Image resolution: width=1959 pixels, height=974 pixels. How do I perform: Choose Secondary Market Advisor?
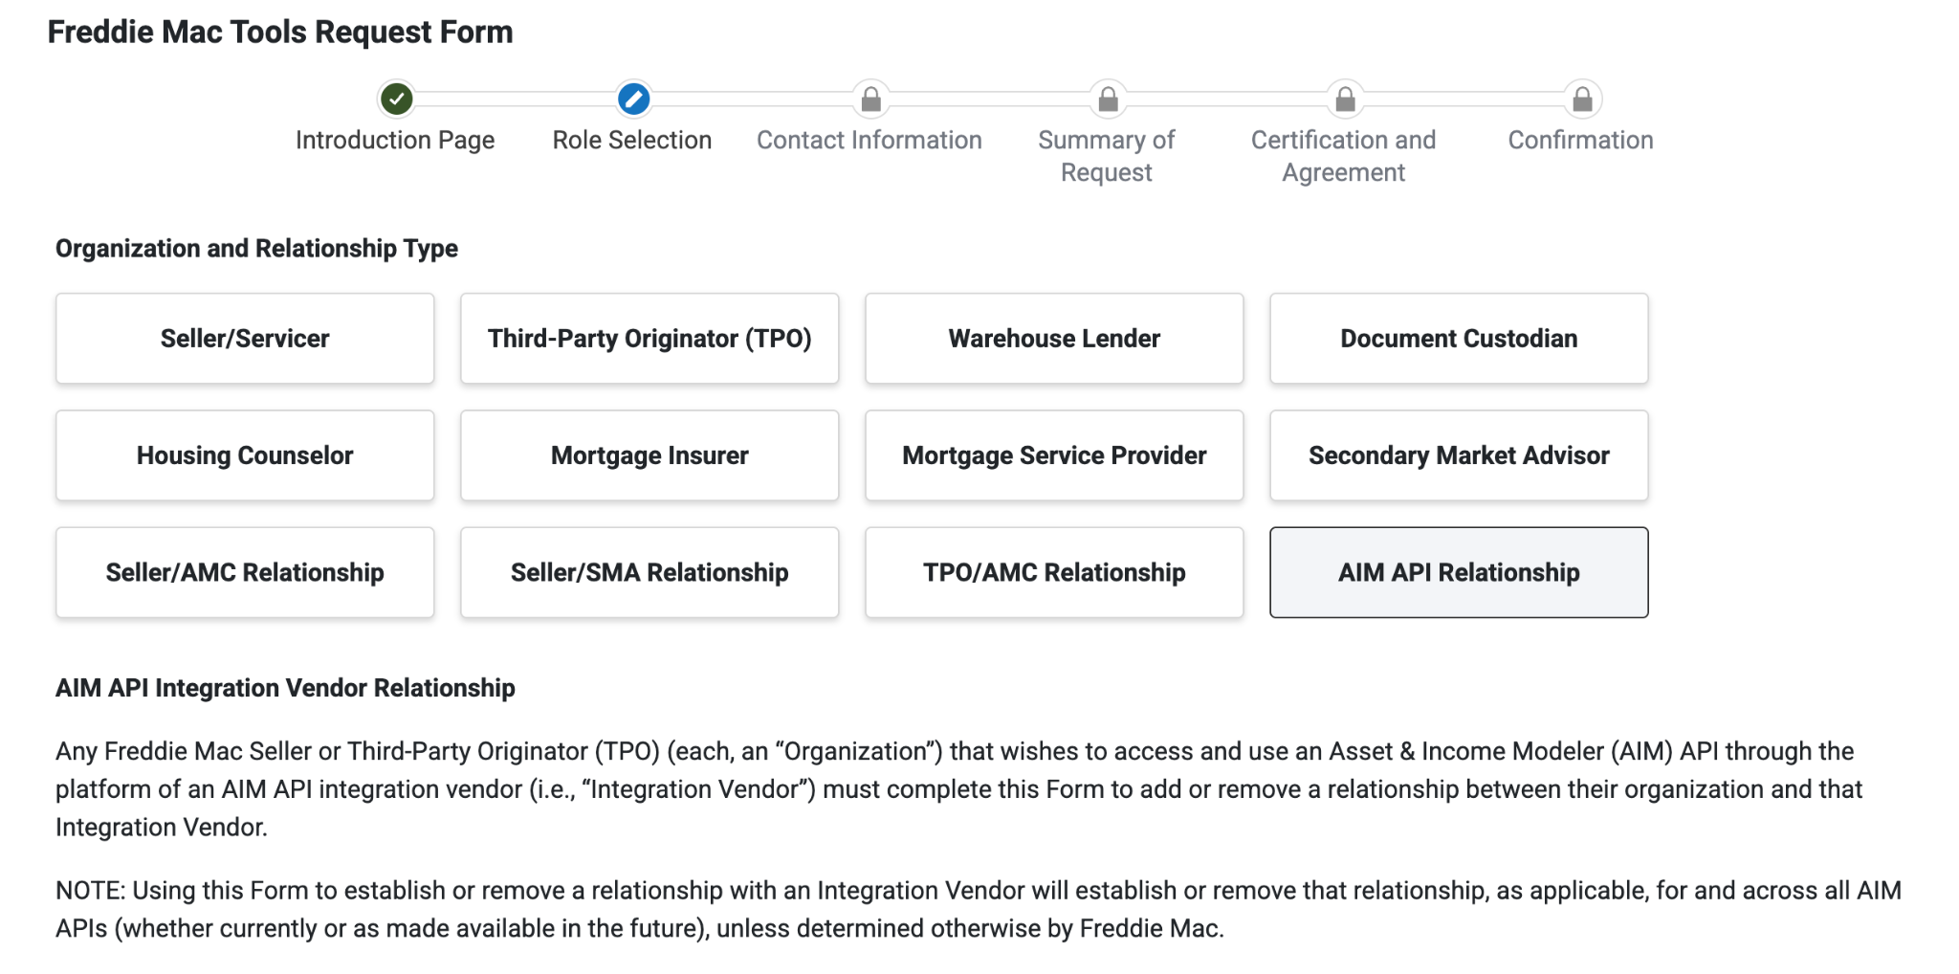(x=1459, y=455)
